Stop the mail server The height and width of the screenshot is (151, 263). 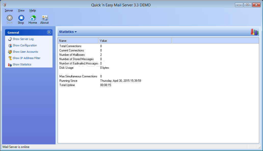click(x=21, y=19)
